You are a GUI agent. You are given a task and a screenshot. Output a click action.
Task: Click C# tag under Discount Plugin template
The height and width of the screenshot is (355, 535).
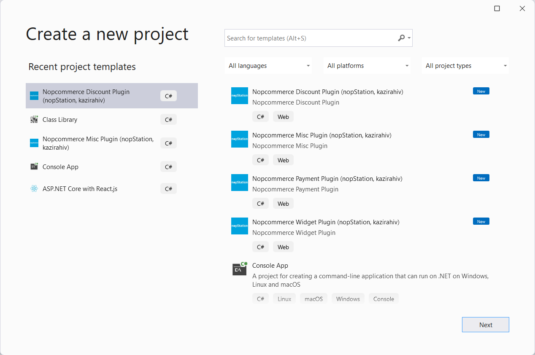260,117
